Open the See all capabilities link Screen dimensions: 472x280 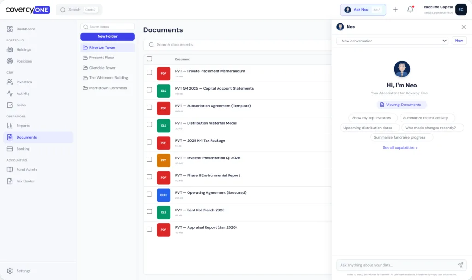pos(401,147)
